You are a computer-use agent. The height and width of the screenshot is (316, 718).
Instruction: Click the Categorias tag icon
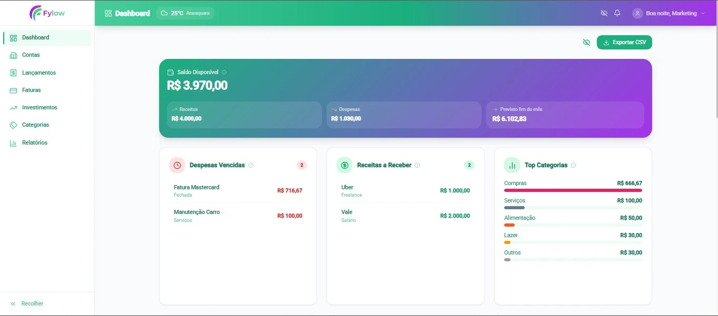[13, 125]
